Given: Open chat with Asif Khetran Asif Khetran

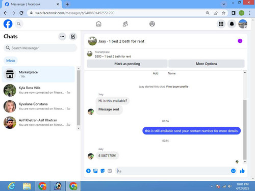Looking at the screenshot, I should tap(38, 122).
